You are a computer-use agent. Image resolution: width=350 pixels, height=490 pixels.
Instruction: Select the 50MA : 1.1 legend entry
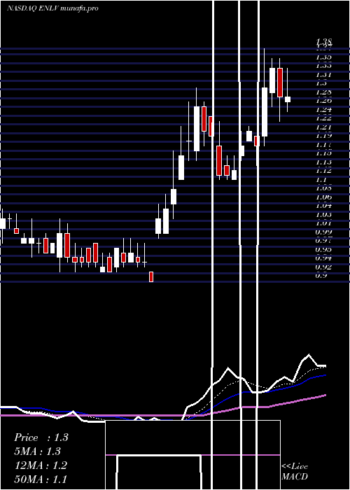coord(41,479)
